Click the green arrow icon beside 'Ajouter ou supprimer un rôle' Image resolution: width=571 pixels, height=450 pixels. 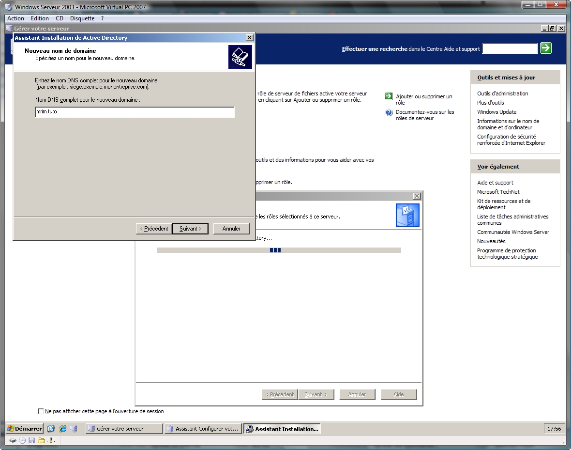coord(389,96)
